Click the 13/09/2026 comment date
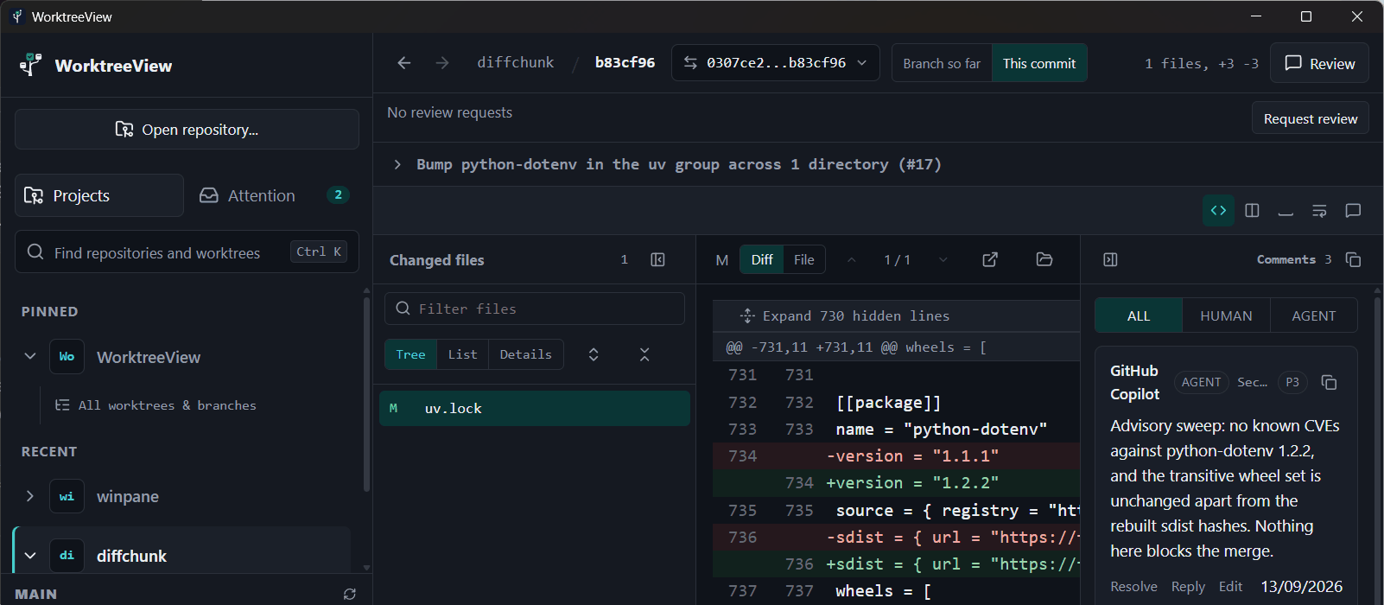The image size is (1384, 605). coord(1301,586)
